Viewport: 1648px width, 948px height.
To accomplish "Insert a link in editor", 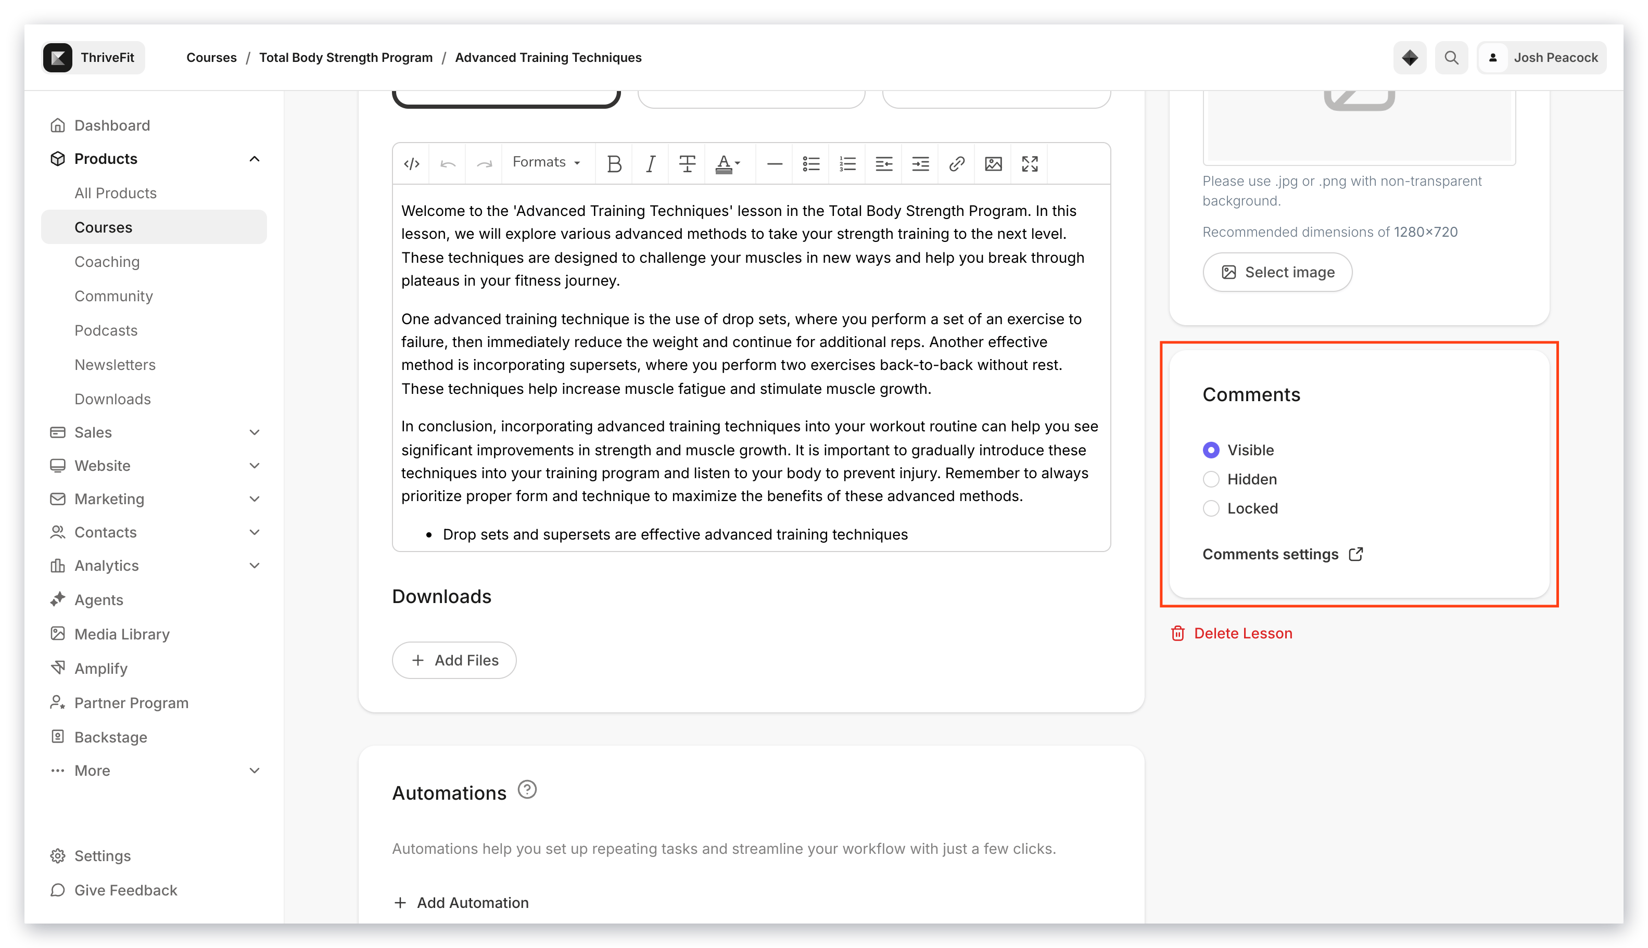I will click(x=956, y=163).
